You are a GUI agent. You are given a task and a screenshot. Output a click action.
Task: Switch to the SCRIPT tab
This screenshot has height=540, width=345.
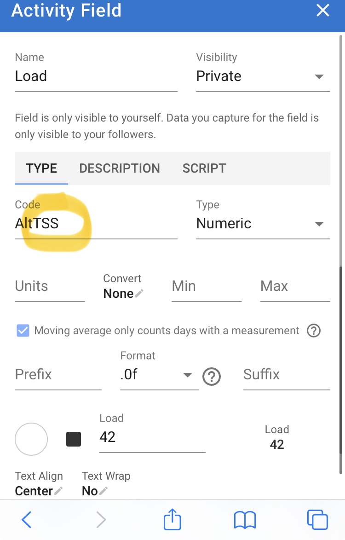tap(204, 168)
